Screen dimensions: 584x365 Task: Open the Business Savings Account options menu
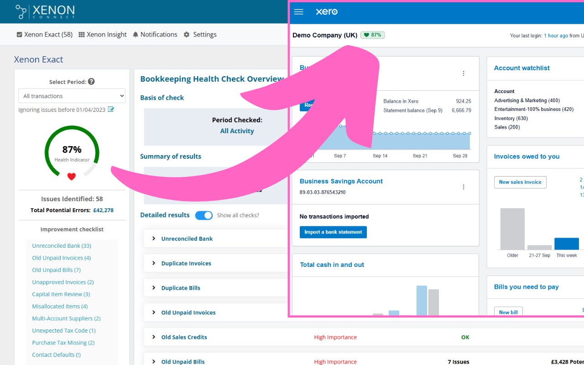[x=464, y=187]
